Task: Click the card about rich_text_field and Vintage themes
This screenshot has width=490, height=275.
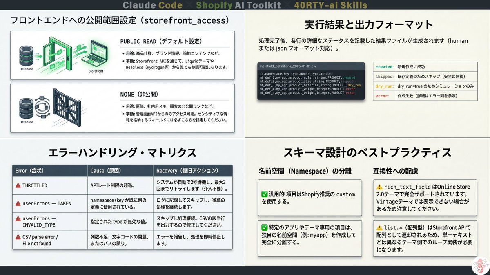Action: click(425, 198)
